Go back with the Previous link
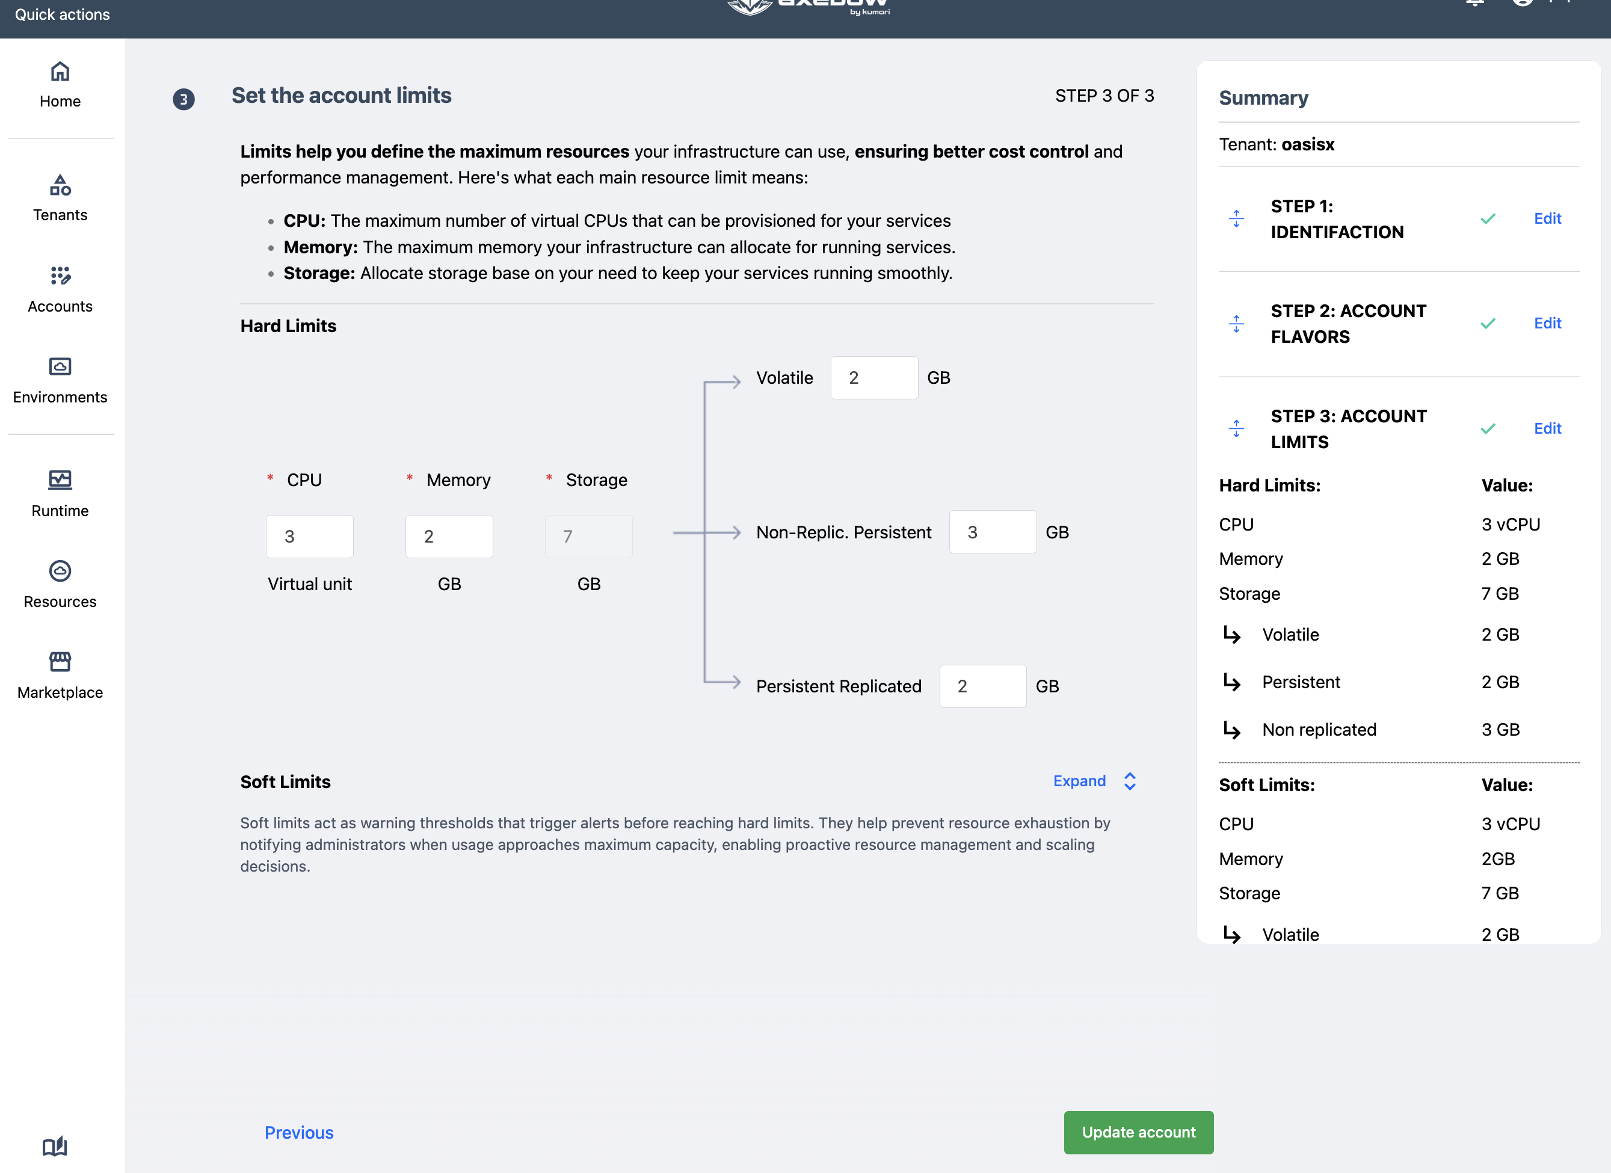Viewport: 1611px width, 1173px height. pos(299,1133)
